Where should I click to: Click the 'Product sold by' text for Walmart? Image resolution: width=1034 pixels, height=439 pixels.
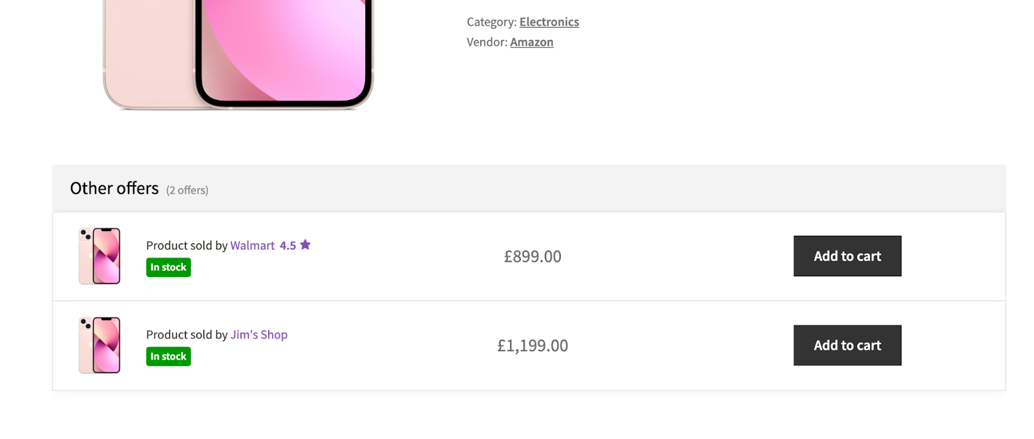(186, 245)
